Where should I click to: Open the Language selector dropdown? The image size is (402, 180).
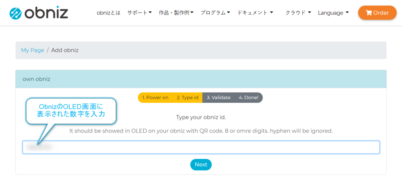coord(333,13)
